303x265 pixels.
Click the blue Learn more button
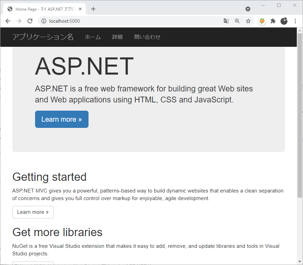tap(62, 119)
